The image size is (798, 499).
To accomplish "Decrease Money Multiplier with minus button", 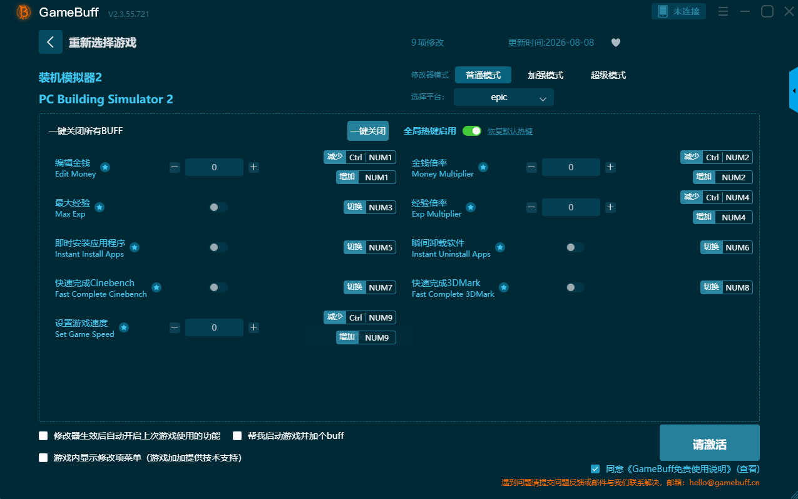I will pos(531,167).
